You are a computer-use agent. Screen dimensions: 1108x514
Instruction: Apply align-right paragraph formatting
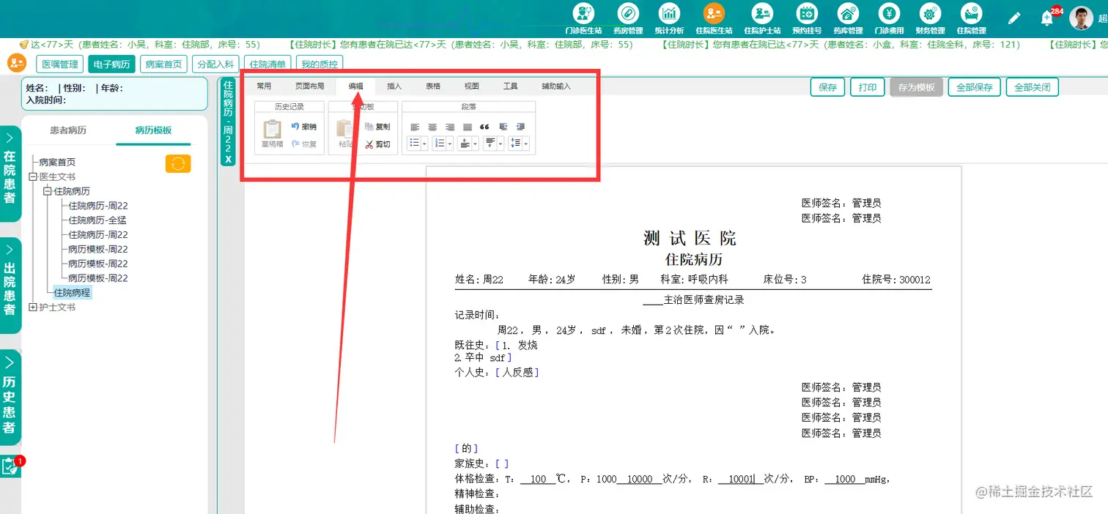pyautogui.click(x=450, y=127)
